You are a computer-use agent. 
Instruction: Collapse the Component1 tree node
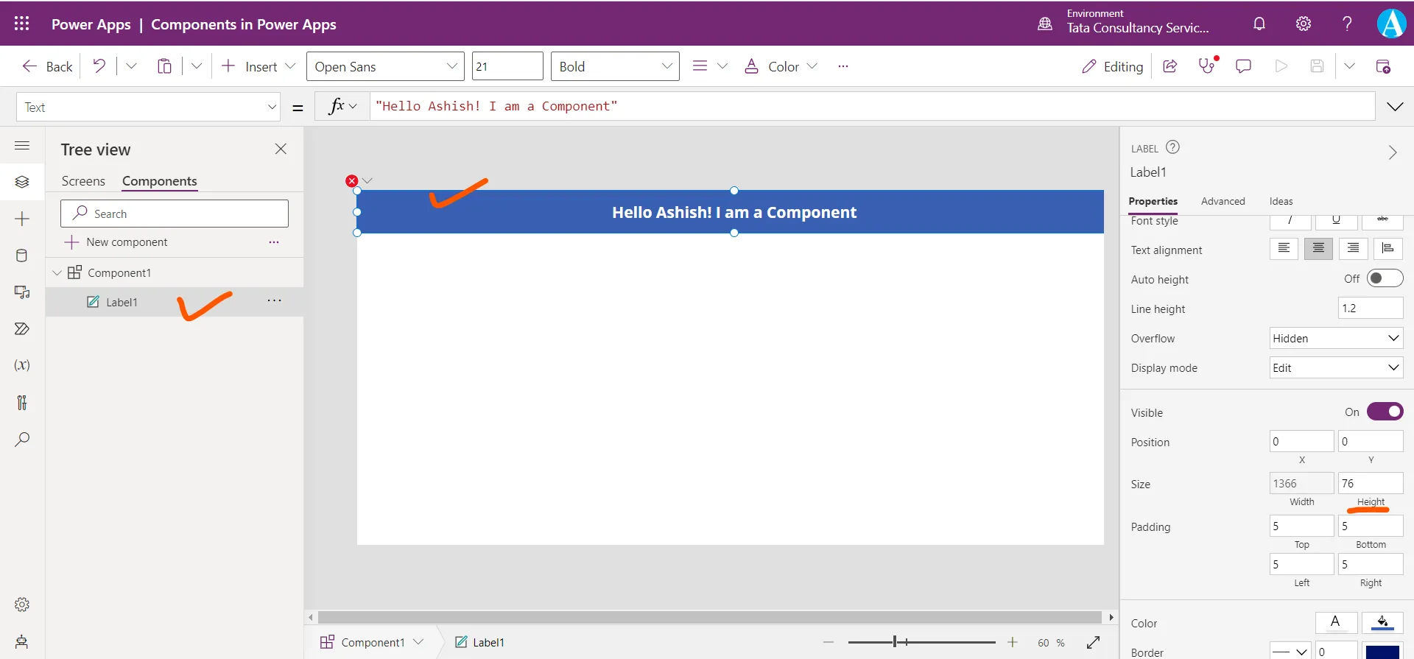(57, 272)
